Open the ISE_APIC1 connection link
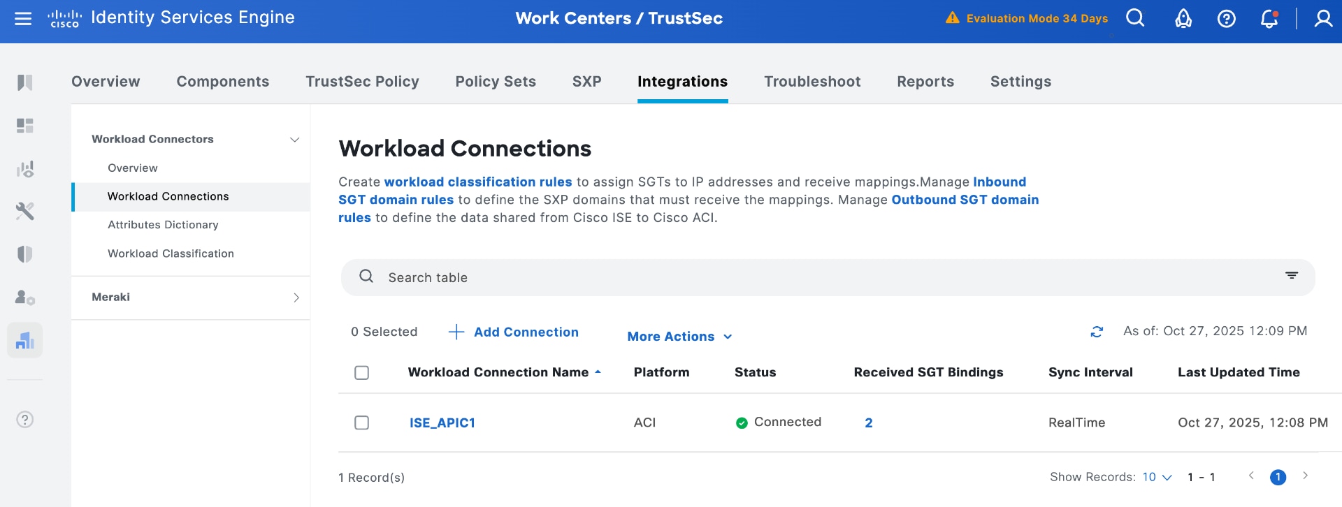Viewport: 1342px width, 507px height. (442, 422)
